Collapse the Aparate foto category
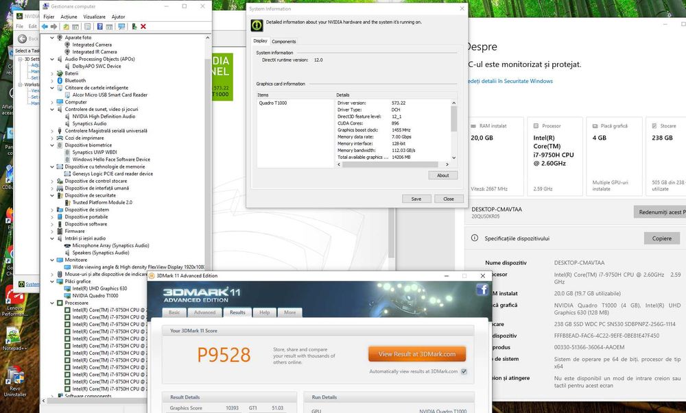Viewport: 686px width, 413px height. pyautogui.click(x=52, y=38)
